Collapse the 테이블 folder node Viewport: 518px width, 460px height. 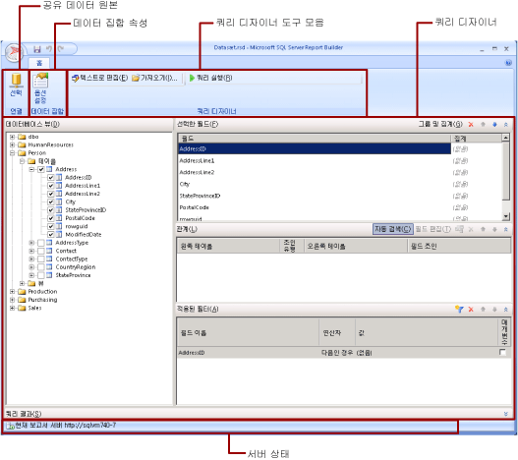pos(23,161)
